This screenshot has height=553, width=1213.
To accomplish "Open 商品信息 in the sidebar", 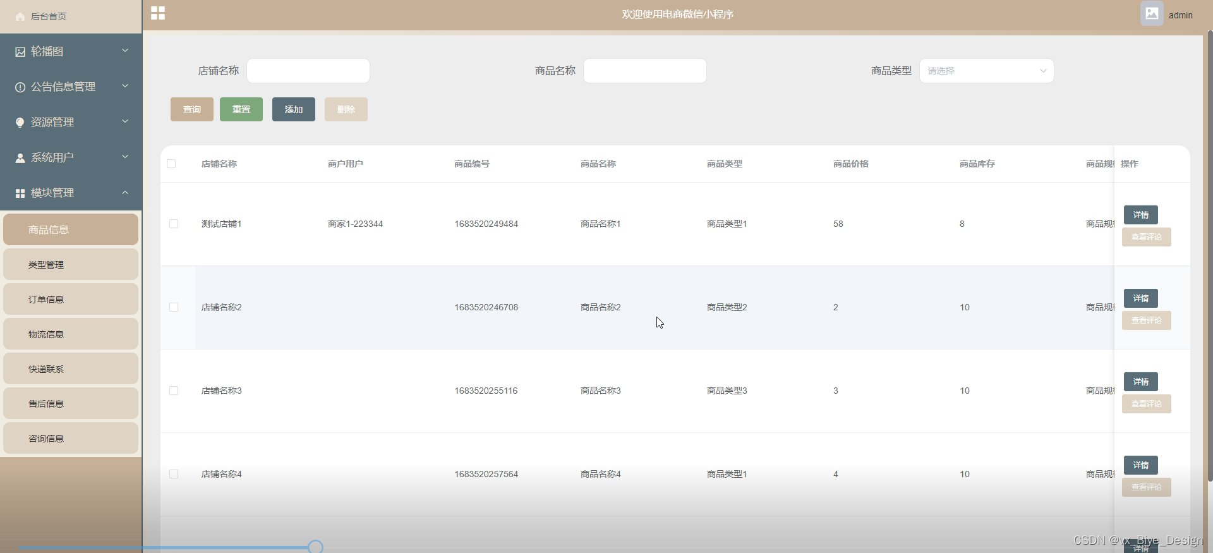I will pyautogui.click(x=71, y=229).
